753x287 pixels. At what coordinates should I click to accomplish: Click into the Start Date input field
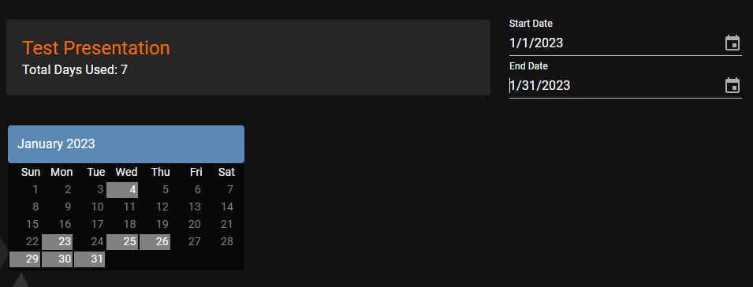click(x=615, y=43)
